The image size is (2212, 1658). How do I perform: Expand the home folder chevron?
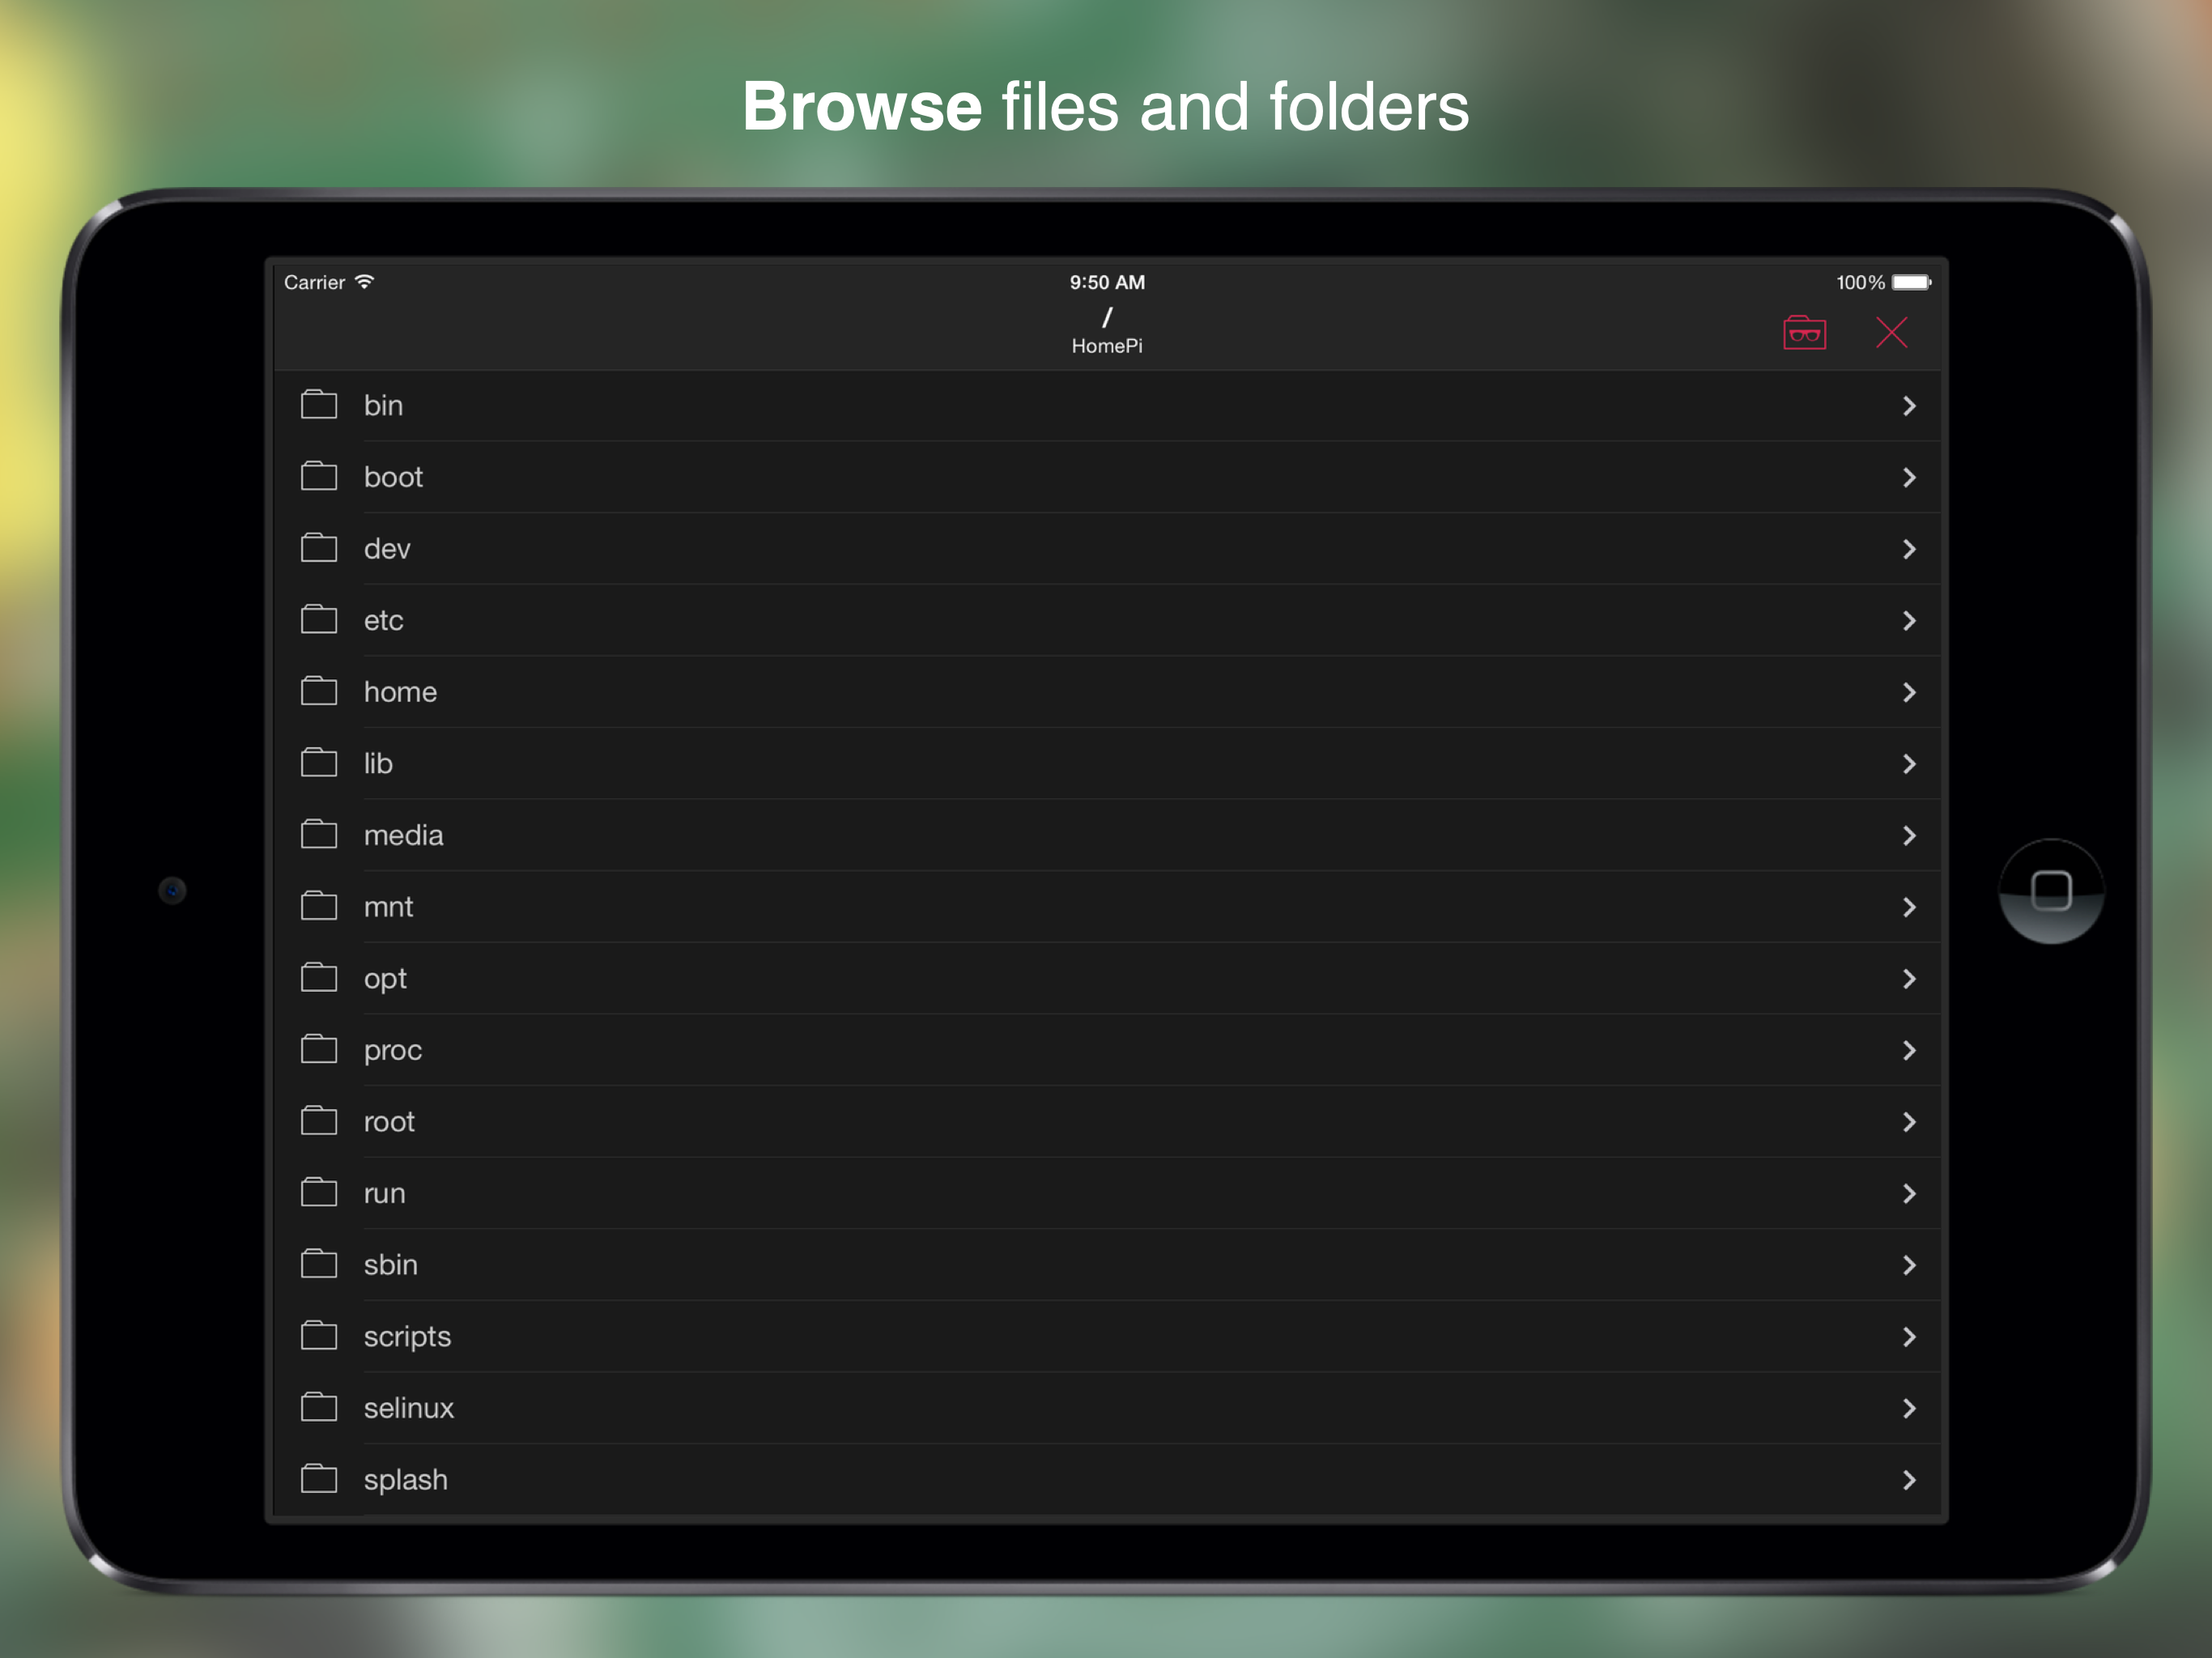(x=1908, y=692)
